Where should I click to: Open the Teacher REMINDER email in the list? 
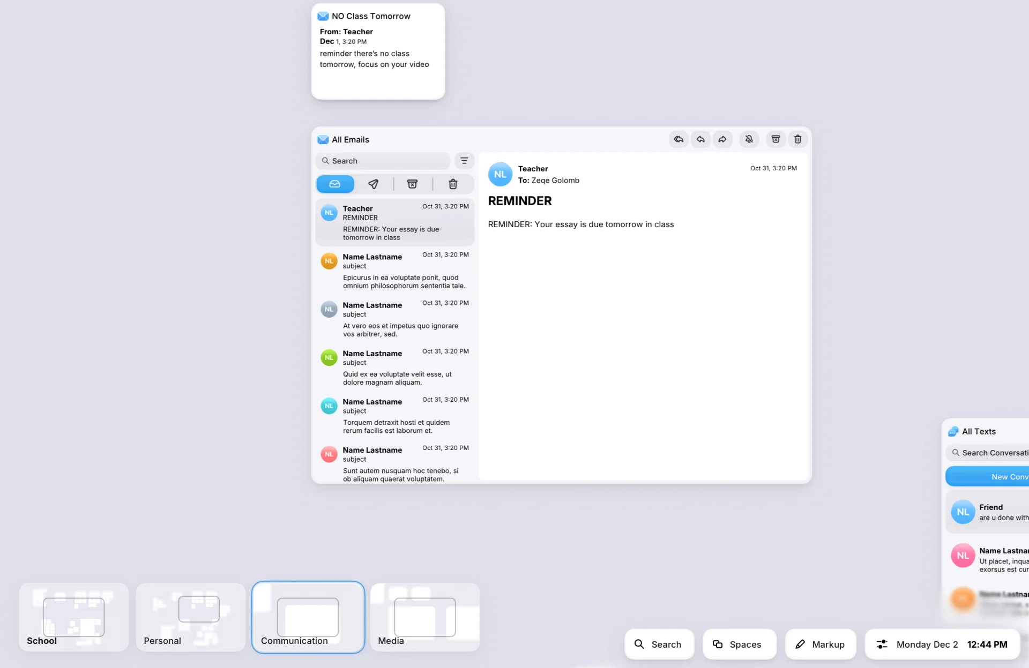pyautogui.click(x=395, y=222)
